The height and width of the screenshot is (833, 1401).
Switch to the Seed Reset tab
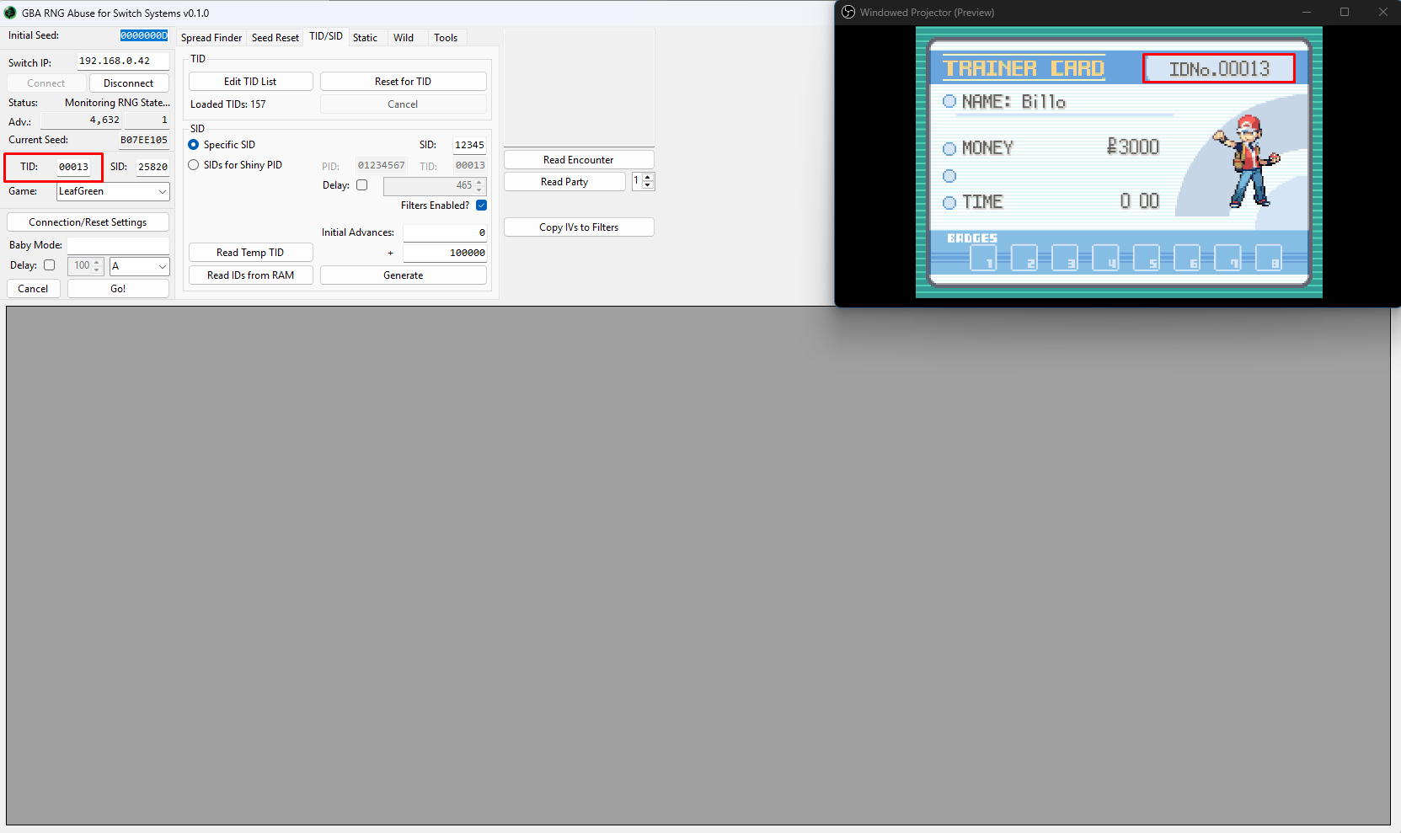[x=275, y=38]
